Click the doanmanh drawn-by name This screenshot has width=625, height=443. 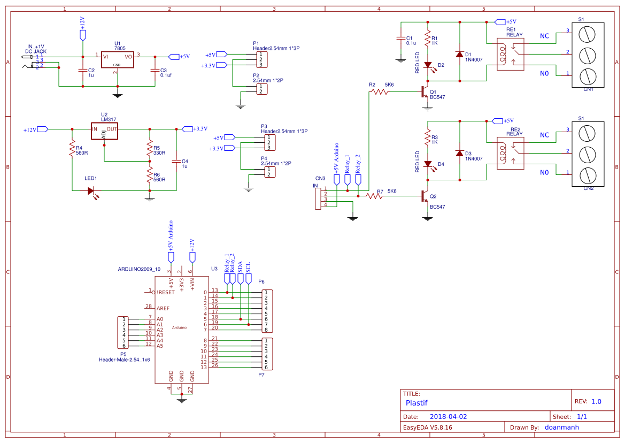click(561, 427)
